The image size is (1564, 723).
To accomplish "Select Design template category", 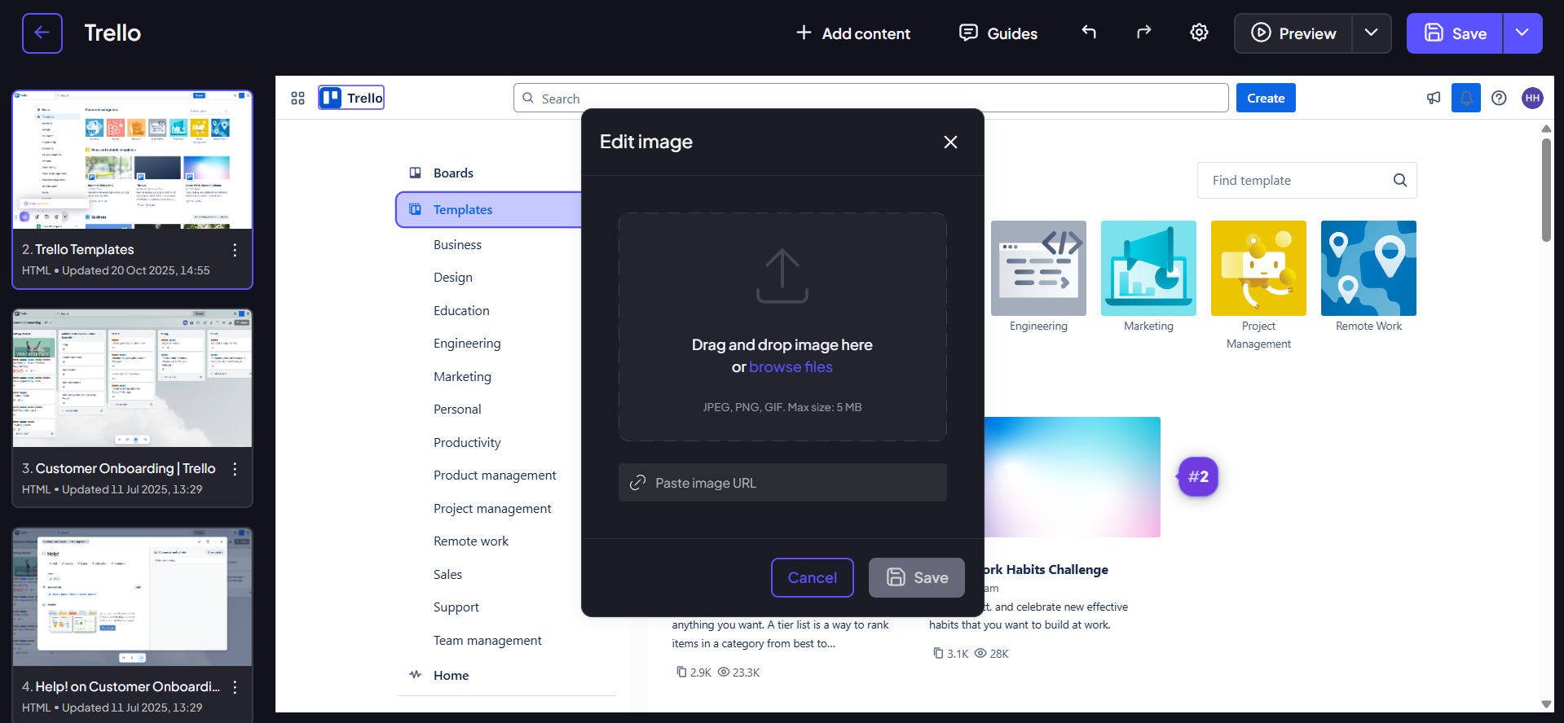I will (x=453, y=277).
